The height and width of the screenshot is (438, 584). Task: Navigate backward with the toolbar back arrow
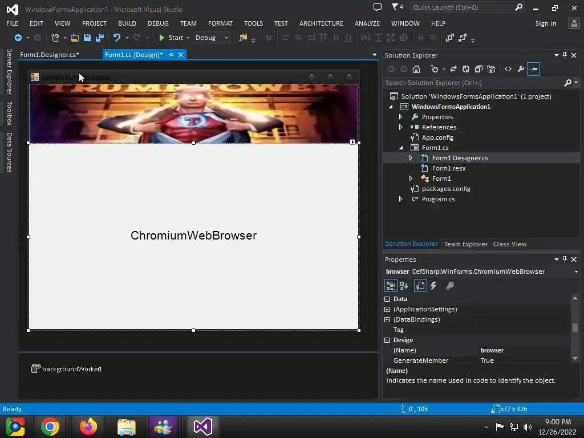[x=18, y=38]
